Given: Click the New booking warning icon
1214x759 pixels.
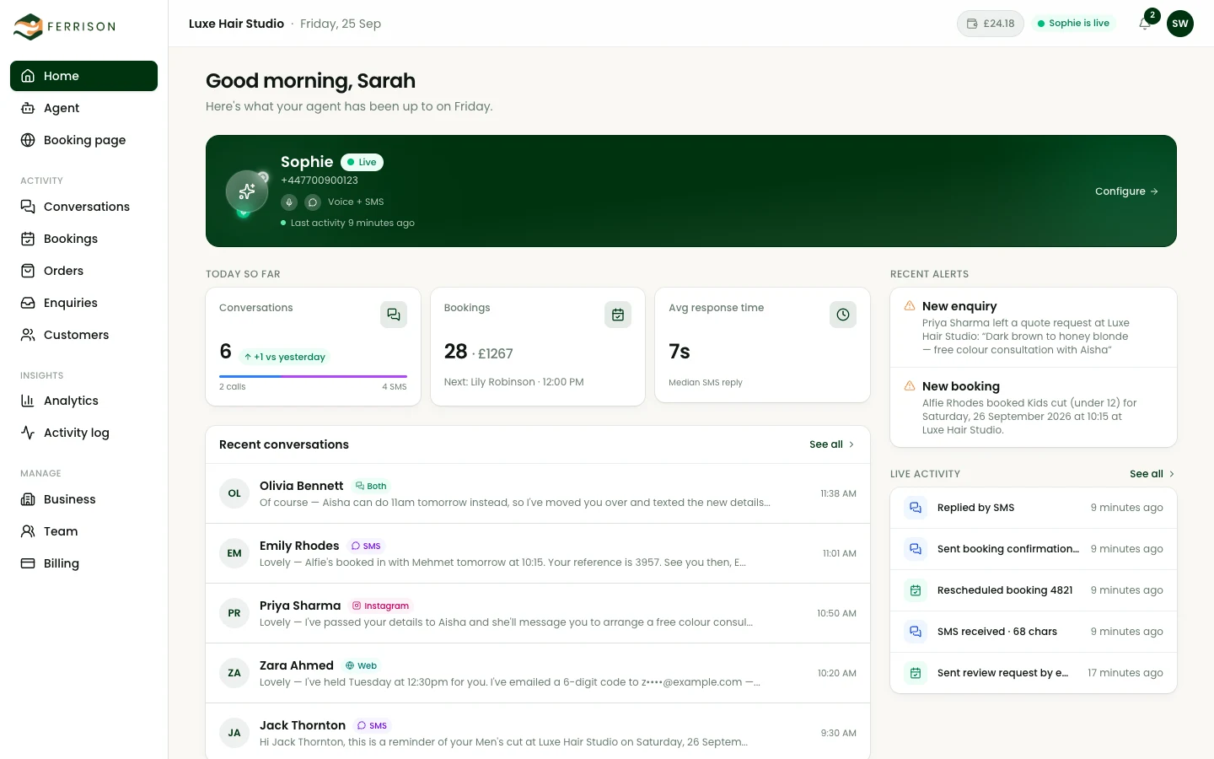Looking at the screenshot, I should pos(910,386).
